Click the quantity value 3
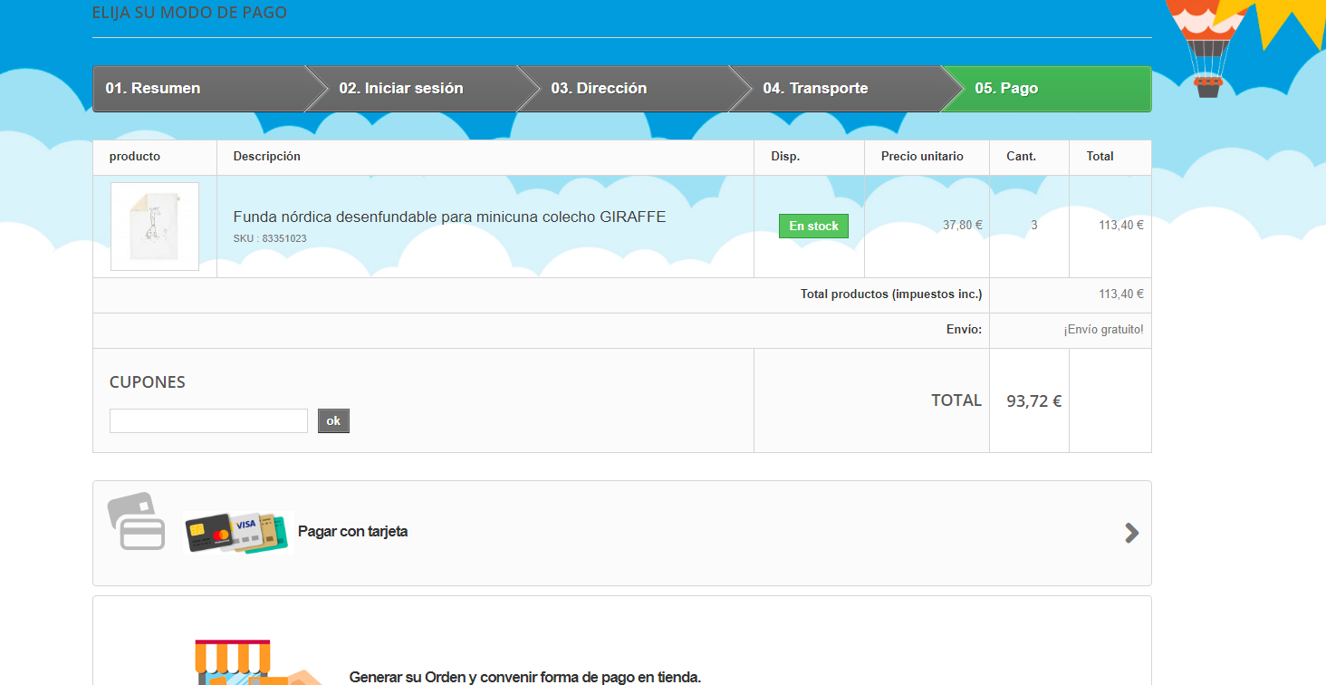 (x=1034, y=226)
